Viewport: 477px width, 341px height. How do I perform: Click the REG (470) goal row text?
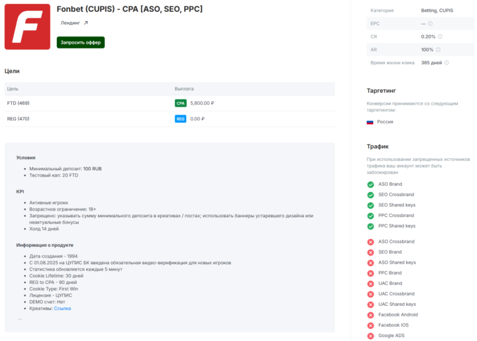tap(19, 119)
